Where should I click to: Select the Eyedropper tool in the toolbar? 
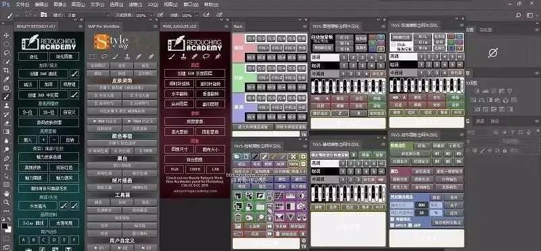[x=6, y=79]
